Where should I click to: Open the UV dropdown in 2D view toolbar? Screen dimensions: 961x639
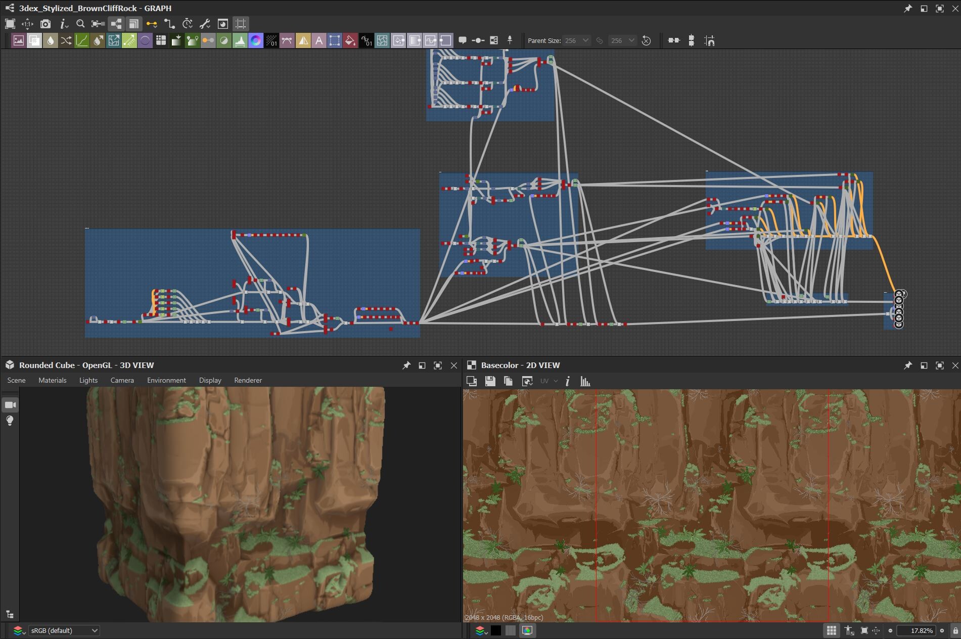[548, 381]
